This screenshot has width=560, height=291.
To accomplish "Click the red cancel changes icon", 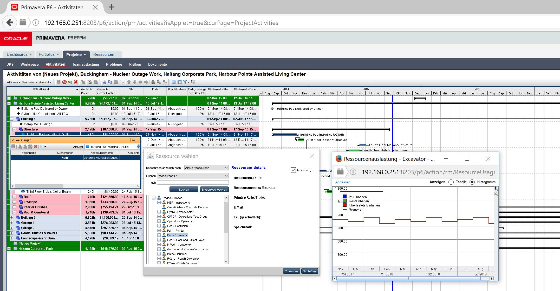I will tap(64, 82).
